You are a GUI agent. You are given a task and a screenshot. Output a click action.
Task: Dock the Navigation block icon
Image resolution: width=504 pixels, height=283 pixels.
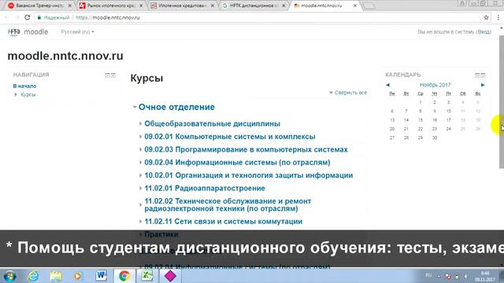tap(113, 75)
